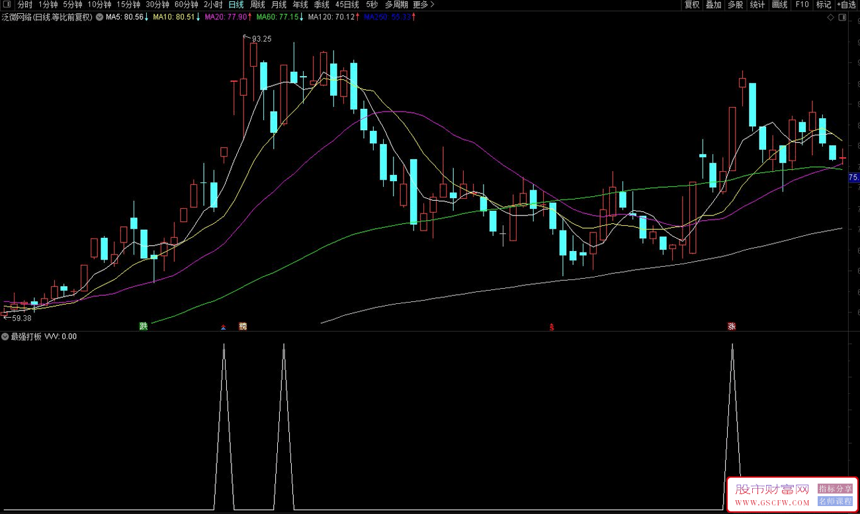
Task: Click the red $ marker on the chart
Action: click(x=552, y=326)
